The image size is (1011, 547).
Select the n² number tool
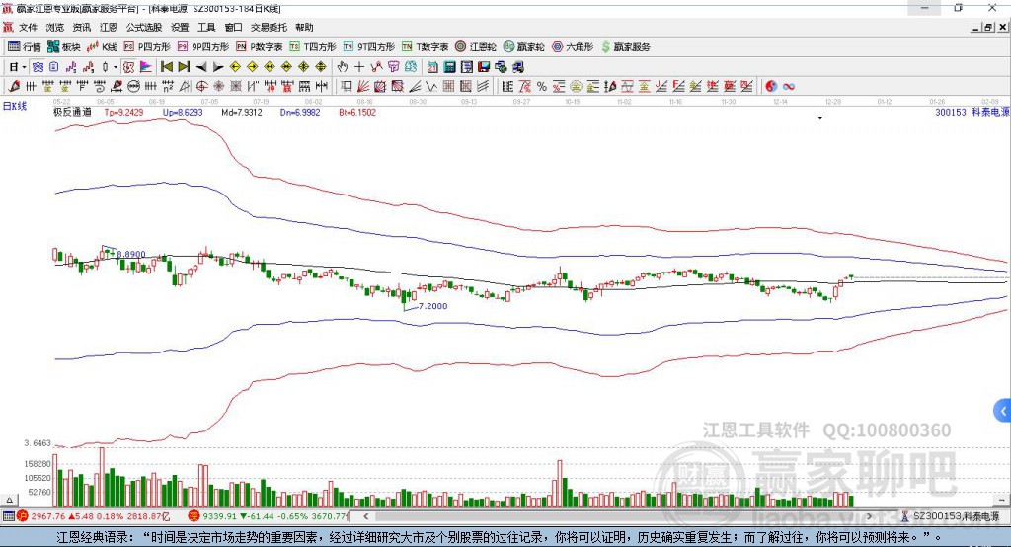[x=168, y=87]
